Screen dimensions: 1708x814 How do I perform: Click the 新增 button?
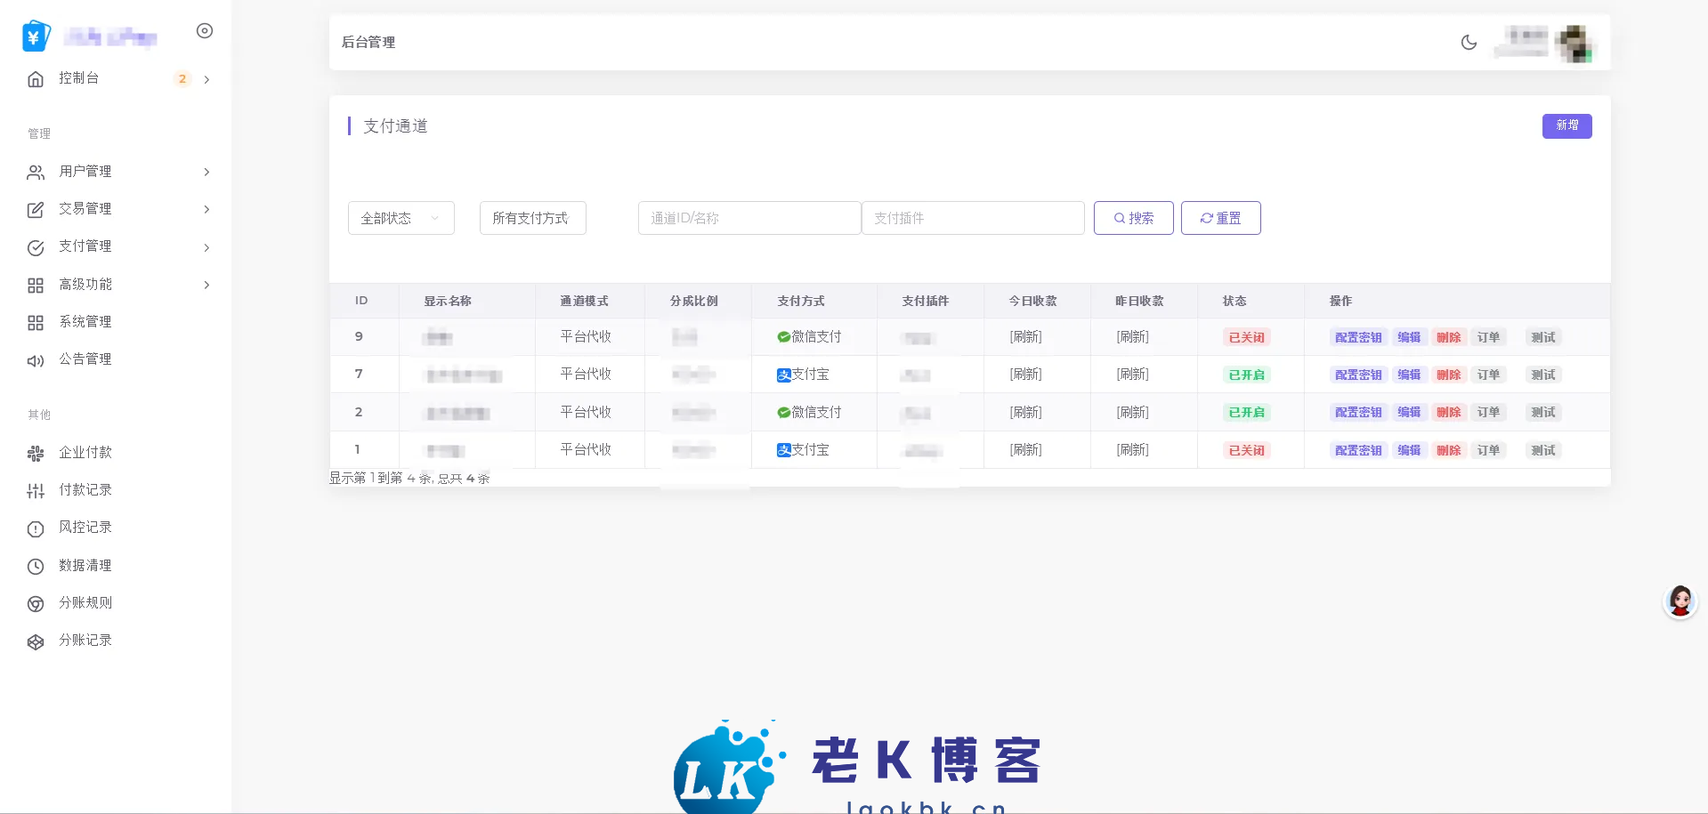click(x=1566, y=125)
